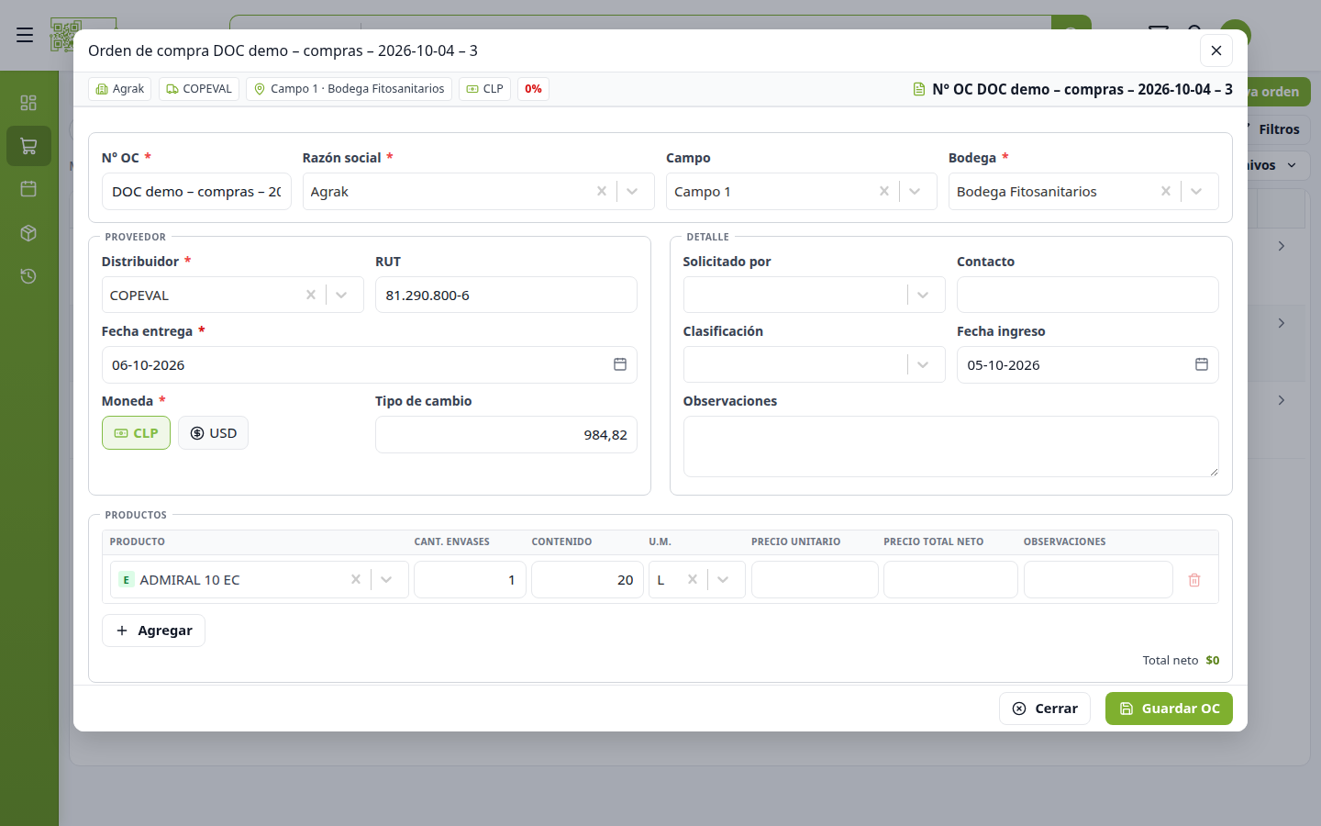The image size is (1321, 826).
Task: Click the Cant. Envases field
Action: (471, 580)
